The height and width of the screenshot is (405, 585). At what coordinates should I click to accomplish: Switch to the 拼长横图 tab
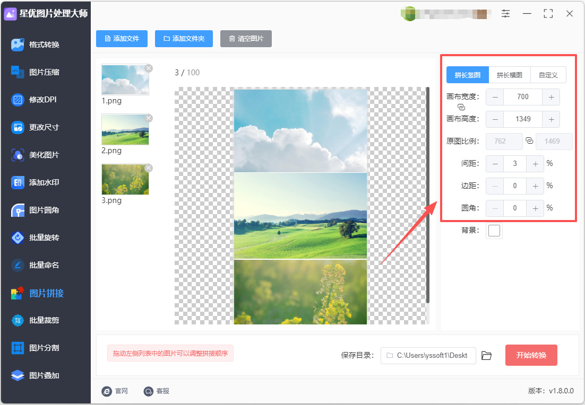click(x=509, y=75)
